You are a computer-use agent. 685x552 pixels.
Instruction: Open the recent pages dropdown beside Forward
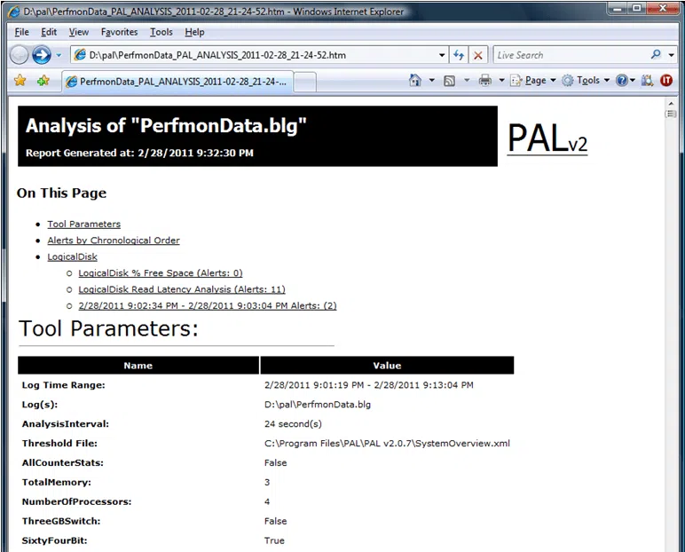coord(59,55)
